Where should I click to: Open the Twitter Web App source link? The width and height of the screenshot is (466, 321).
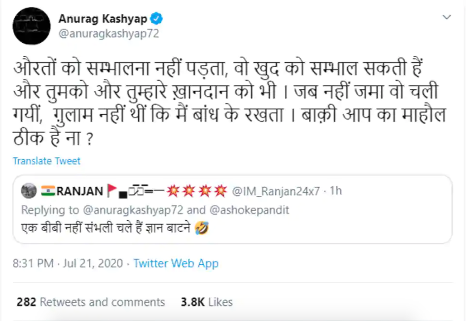point(176,264)
